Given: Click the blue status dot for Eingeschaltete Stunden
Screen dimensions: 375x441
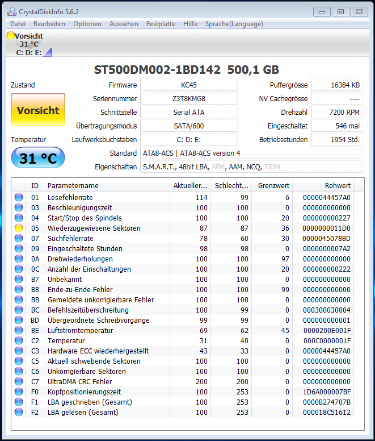Looking at the screenshot, I should tap(19, 248).
